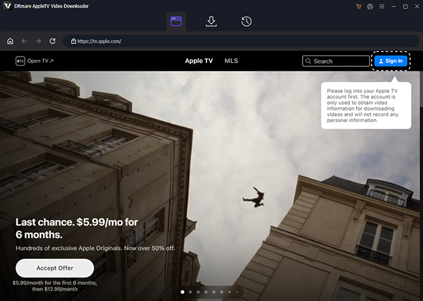Click the blue Sign In button

(390, 61)
